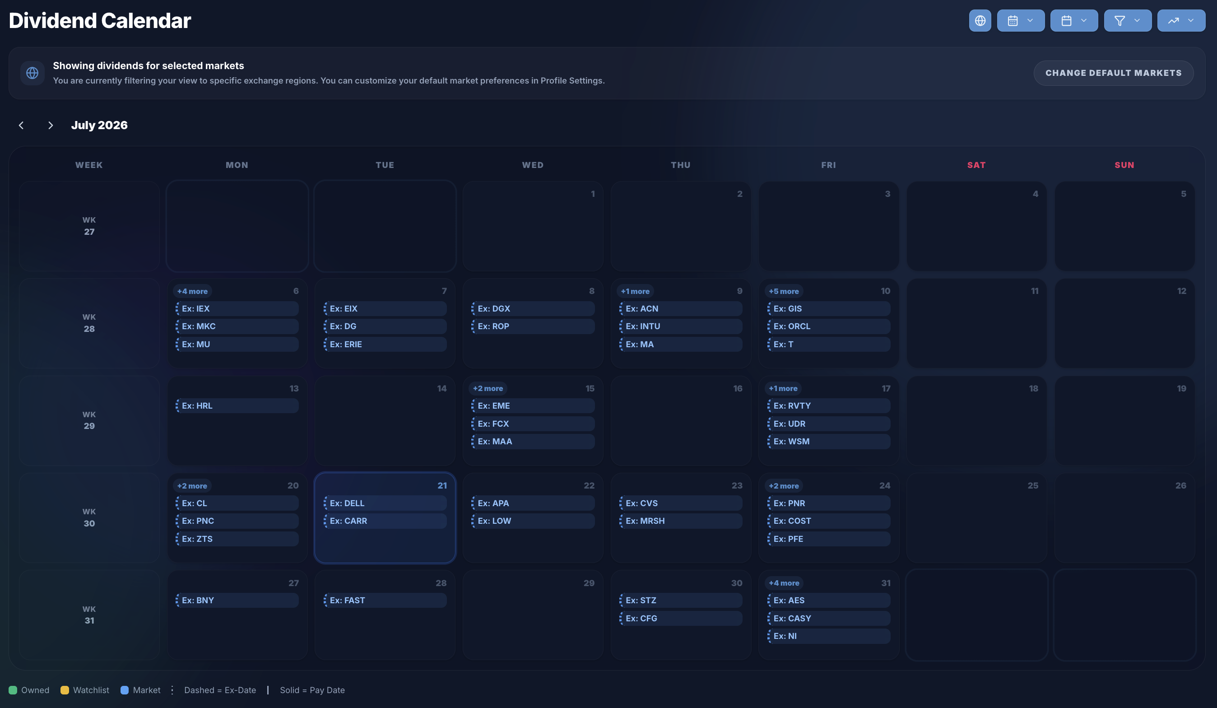This screenshot has height=708, width=1217.
Task: Open the Ex: ORCL entry
Action: tap(829, 326)
